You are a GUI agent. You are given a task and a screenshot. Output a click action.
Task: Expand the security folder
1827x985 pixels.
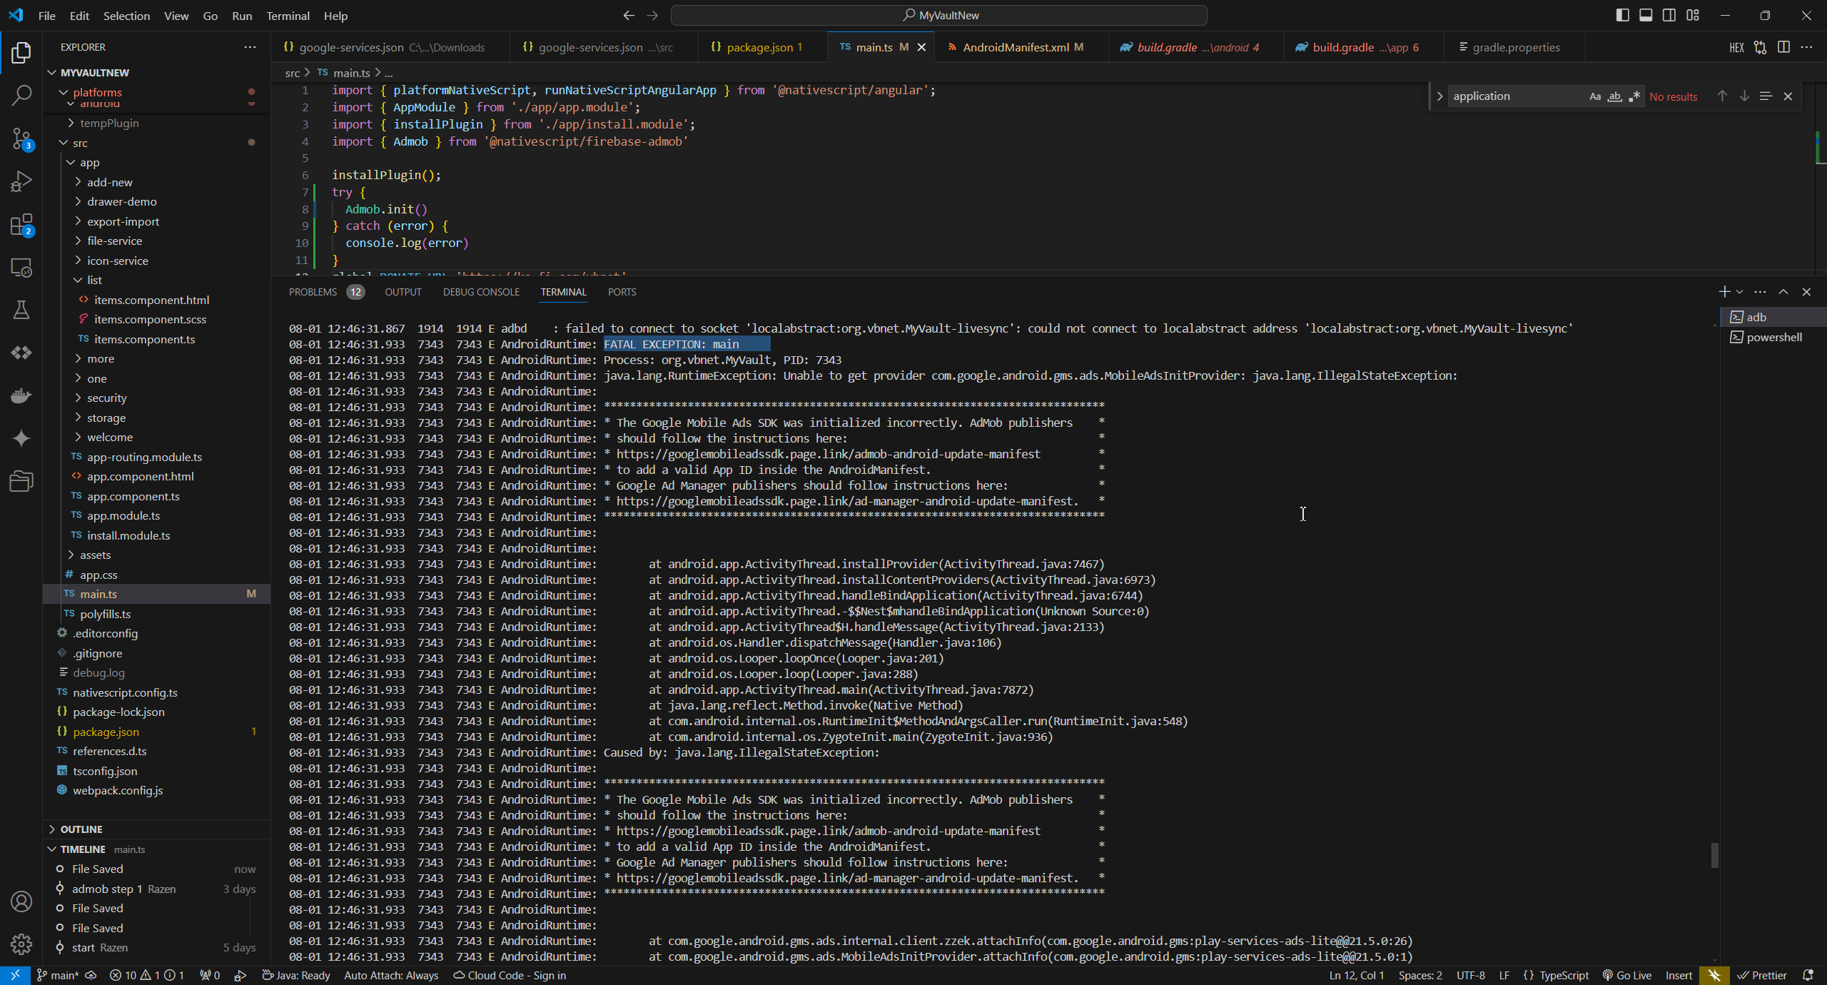[106, 398]
